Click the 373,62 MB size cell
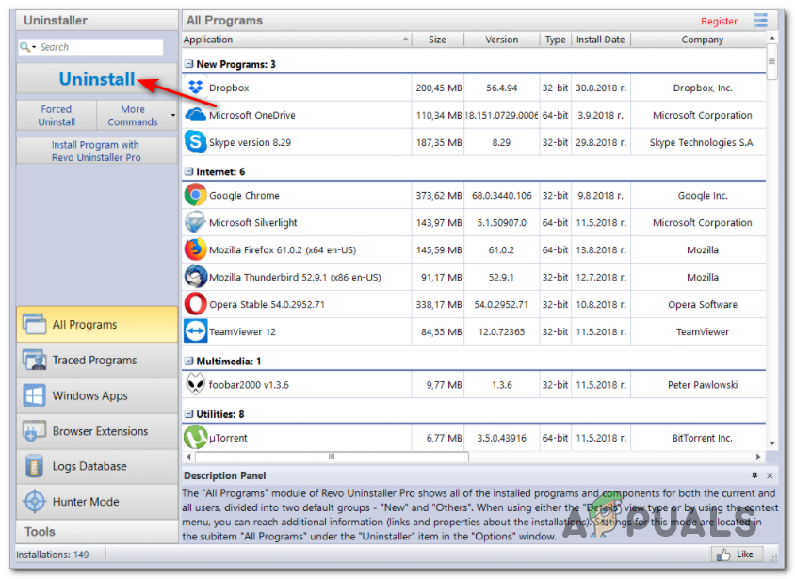This screenshot has width=795, height=579. (x=439, y=196)
